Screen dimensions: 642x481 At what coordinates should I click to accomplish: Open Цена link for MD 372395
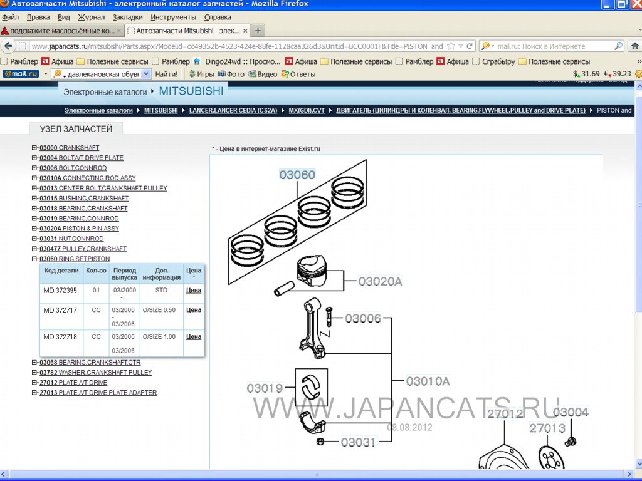click(194, 291)
